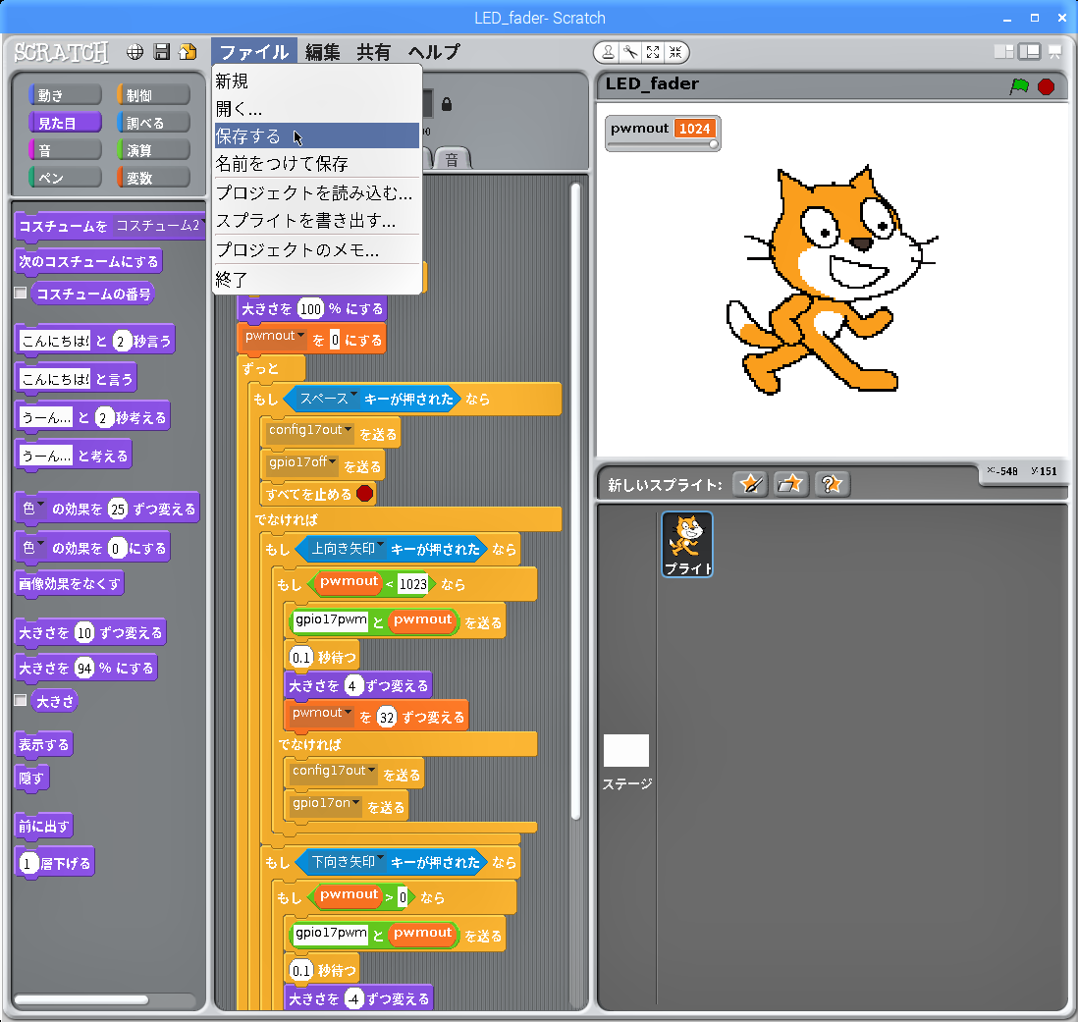Select the 動き block category
This screenshot has height=1022, width=1078.
[x=65, y=95]
